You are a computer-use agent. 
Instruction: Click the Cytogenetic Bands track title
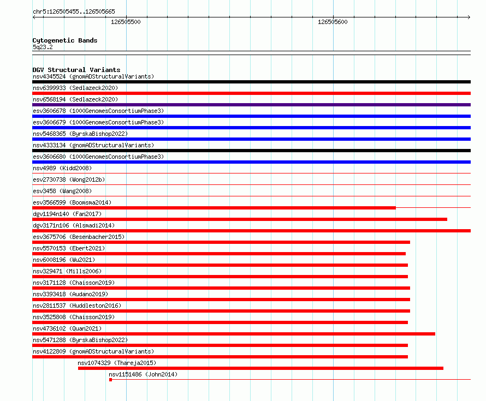tap(65, 40)
